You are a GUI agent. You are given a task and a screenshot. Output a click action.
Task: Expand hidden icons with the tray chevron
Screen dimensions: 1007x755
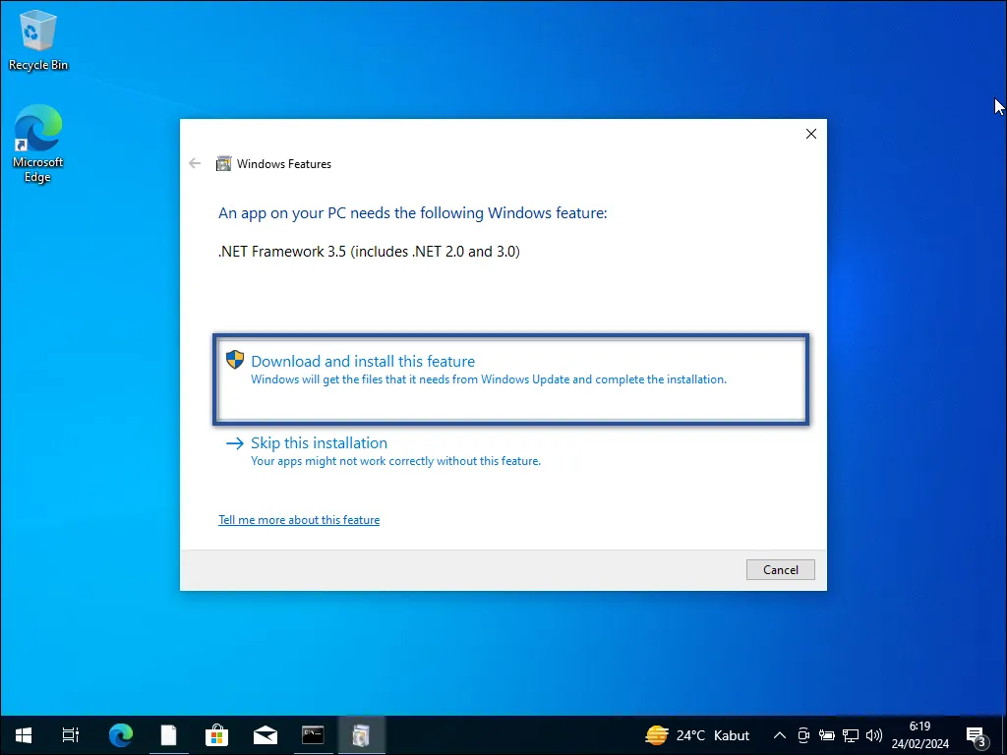click(x=779, y=734)
